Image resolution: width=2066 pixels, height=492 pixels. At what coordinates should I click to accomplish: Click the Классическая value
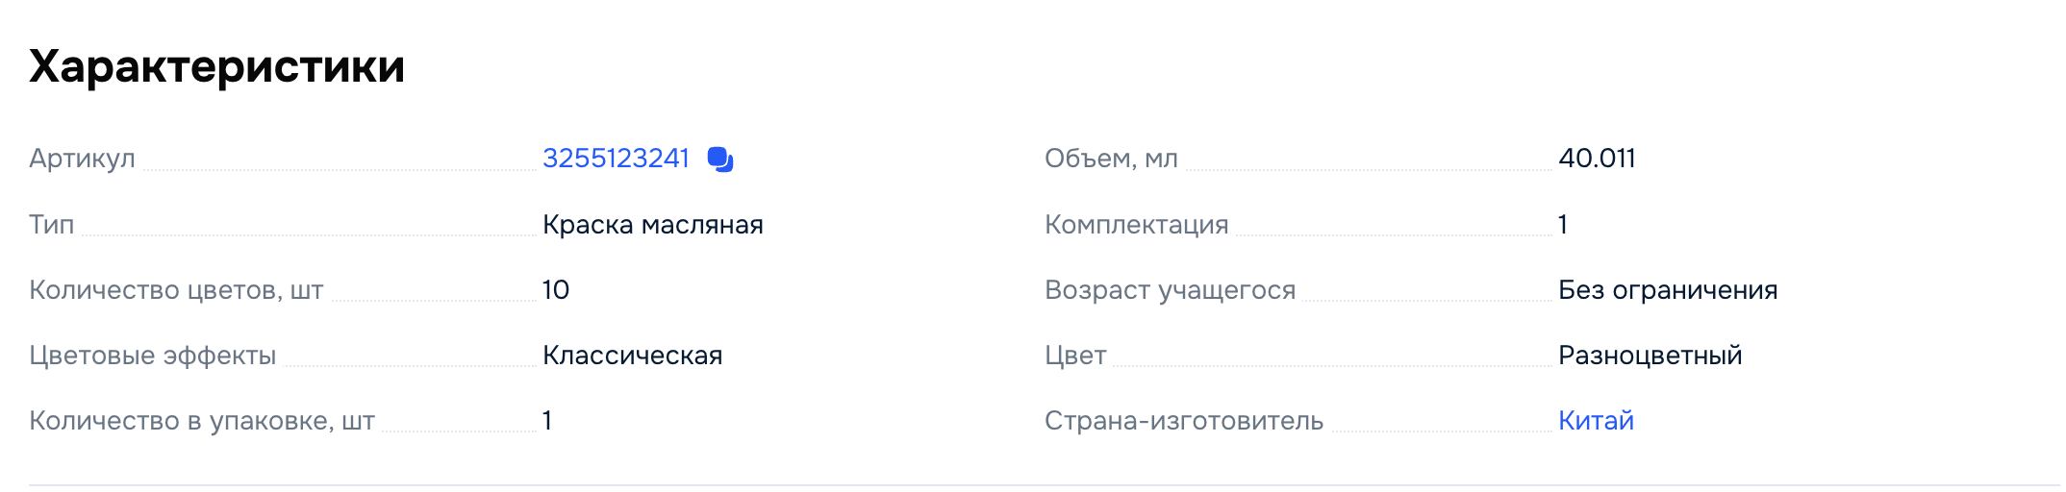(632, 356)
